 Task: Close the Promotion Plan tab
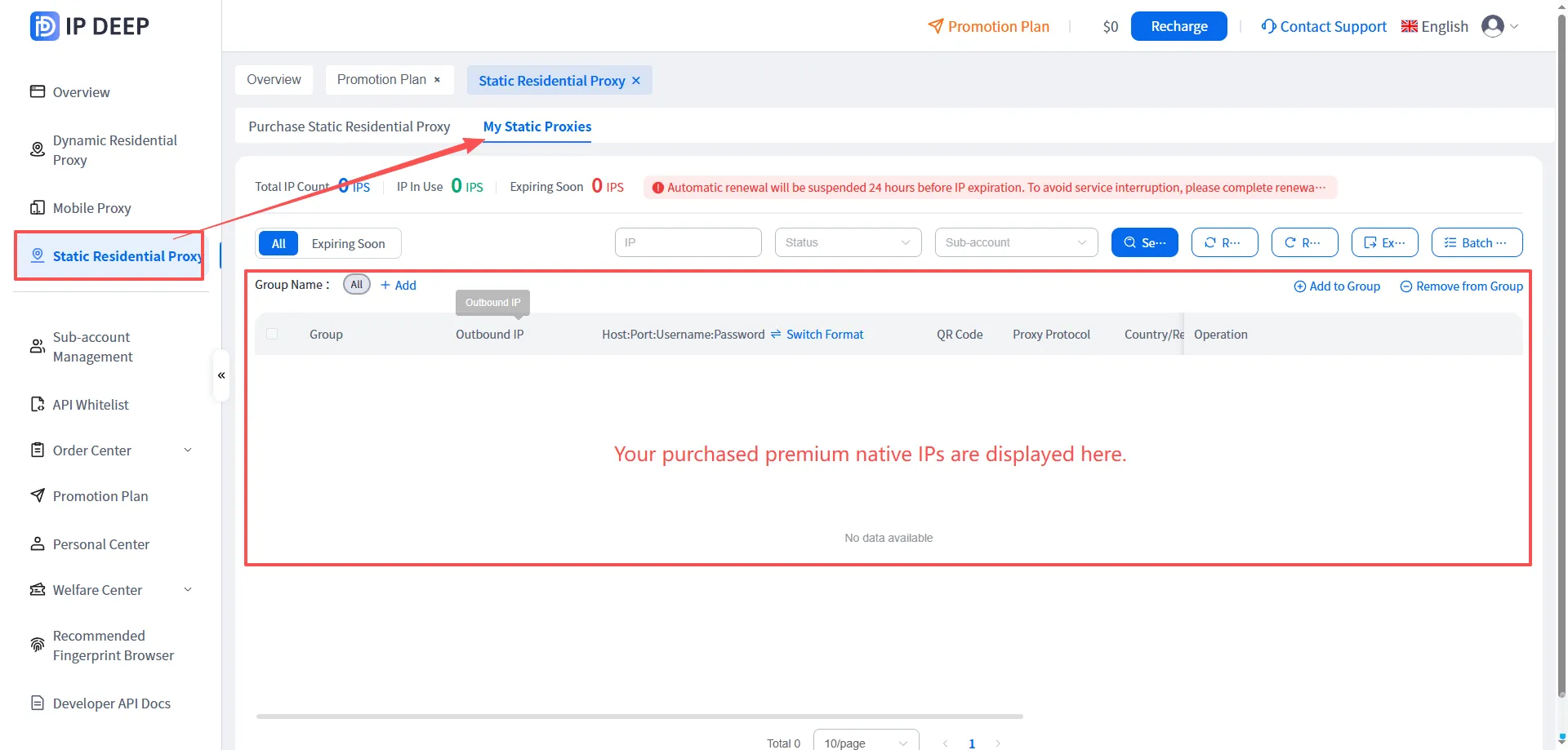[437, 80]
